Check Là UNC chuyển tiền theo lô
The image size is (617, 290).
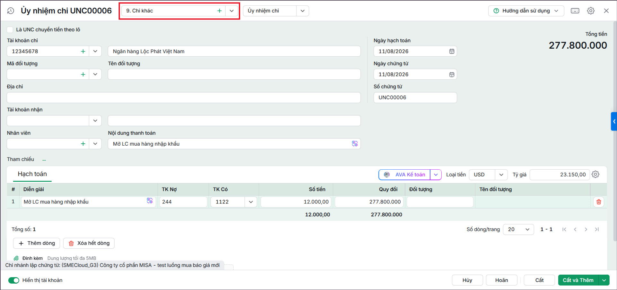click(x=10, y=29)
